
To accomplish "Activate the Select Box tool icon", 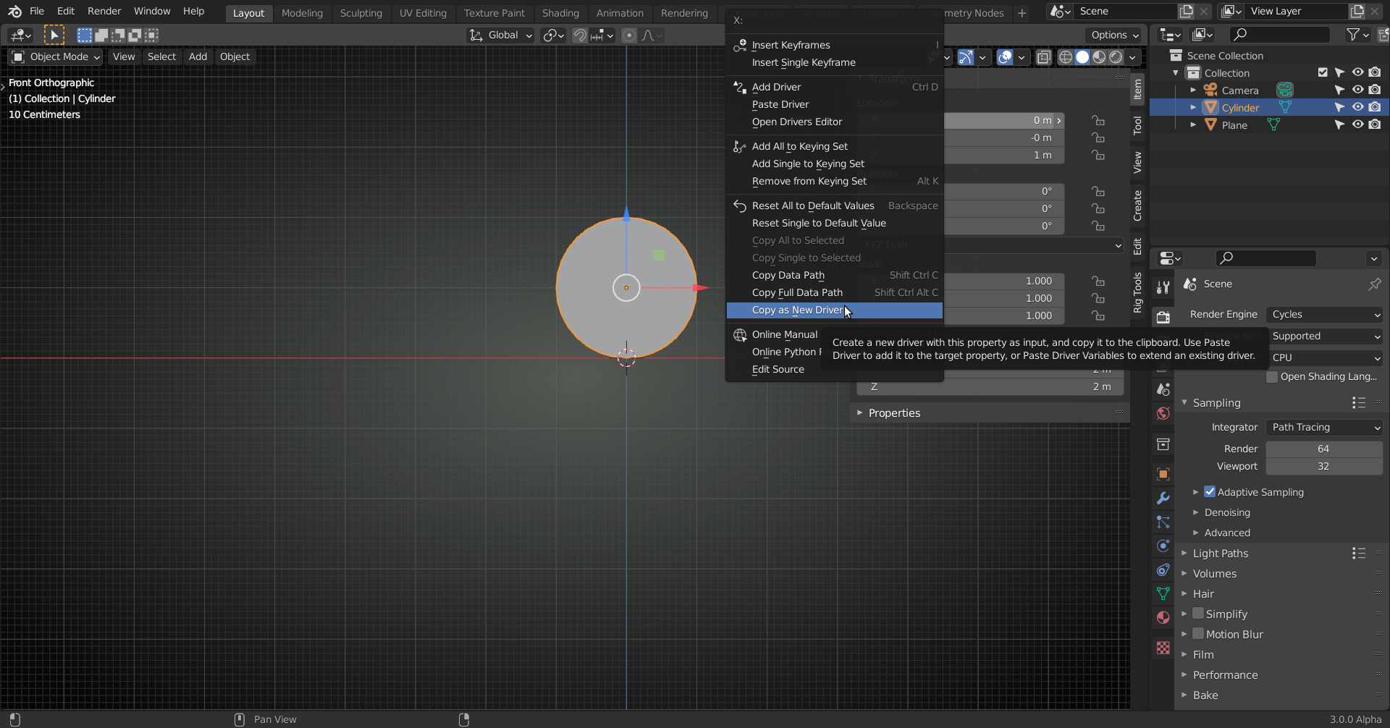I will click(x=54, y=35).
